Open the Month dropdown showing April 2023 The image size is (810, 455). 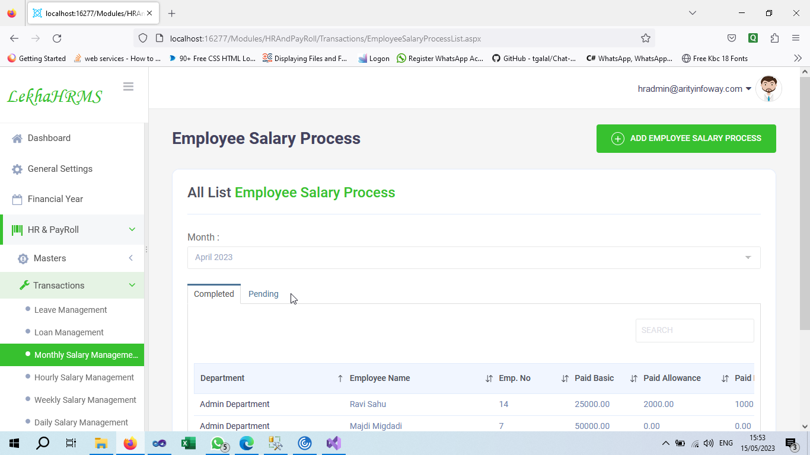(x=474, y=258)
